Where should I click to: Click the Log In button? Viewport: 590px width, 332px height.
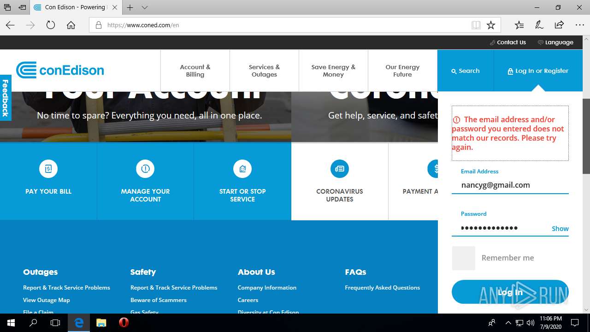[x=510, y=292]
